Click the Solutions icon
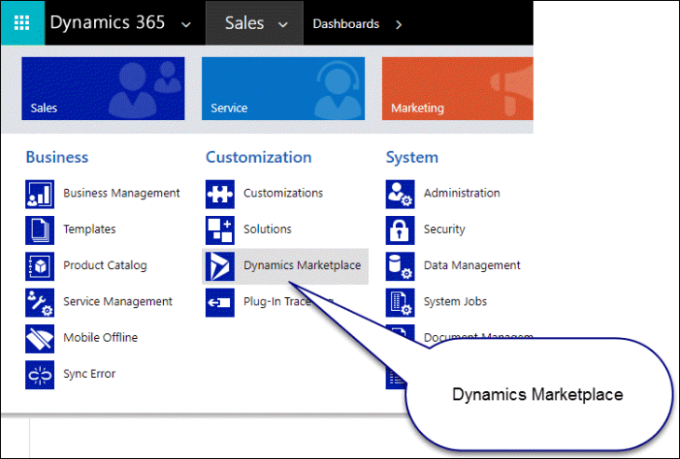 pos(221,230)
